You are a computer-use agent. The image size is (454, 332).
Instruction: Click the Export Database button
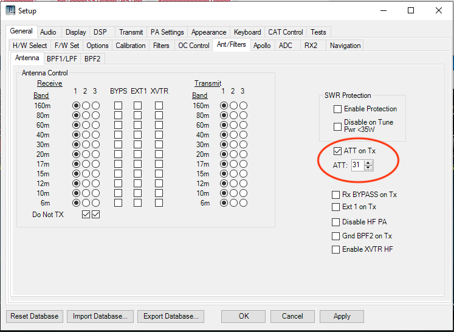[170, 316]
